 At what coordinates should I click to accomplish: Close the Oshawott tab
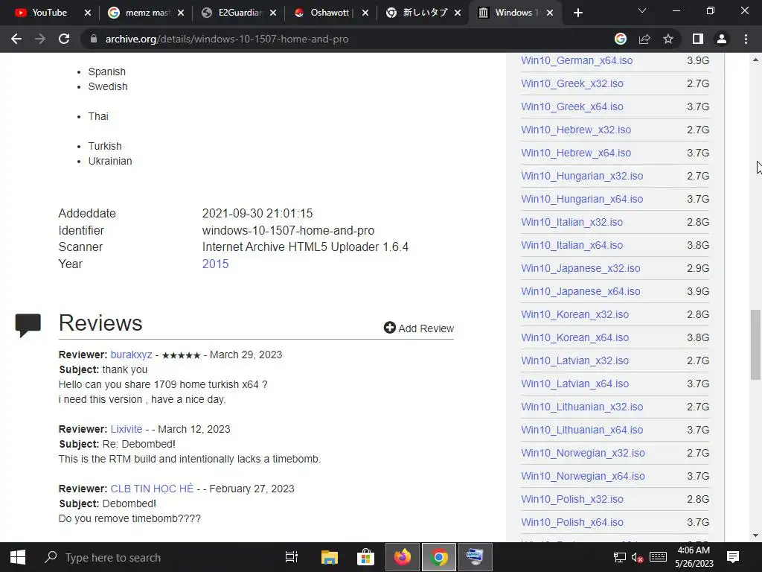(x=365, y=13)
